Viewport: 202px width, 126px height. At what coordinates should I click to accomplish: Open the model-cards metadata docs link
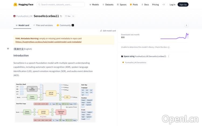coord(48,42)
